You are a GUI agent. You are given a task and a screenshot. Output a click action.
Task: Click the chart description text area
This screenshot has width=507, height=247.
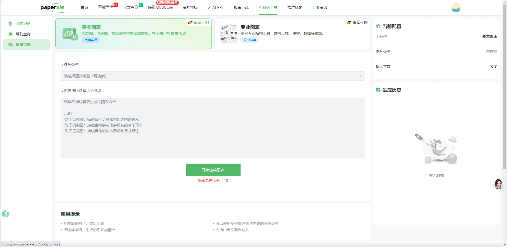(x=213, y=128)
